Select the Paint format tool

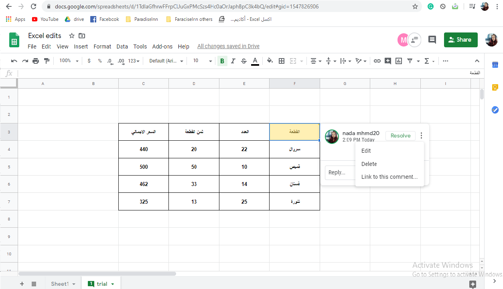pos(47,61)
